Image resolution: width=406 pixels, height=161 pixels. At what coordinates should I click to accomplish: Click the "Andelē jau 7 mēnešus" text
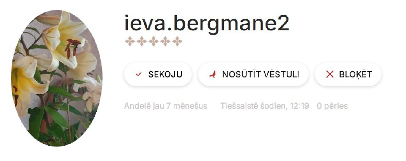click(x=166, y=106)
